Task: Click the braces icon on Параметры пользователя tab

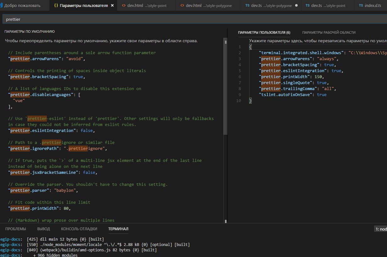Action: point(56,6)
